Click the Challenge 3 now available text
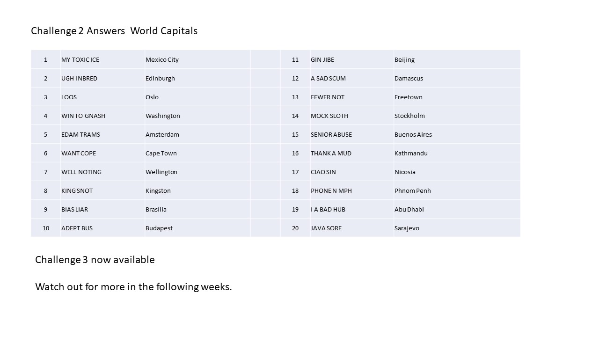599x337 pixels. coord(95,260)
